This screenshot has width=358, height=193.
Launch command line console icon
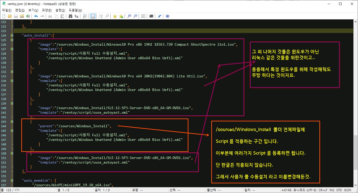151,16
